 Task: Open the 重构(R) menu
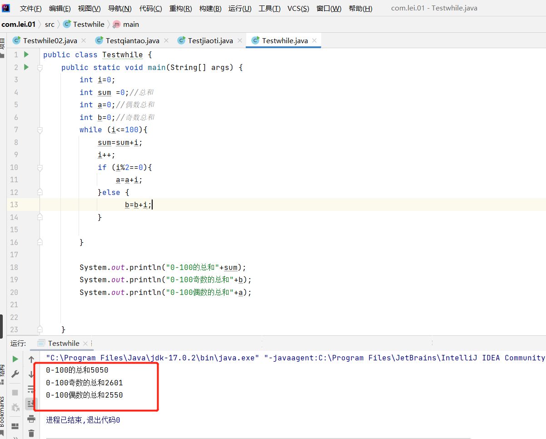pyautogui.click(x=181, y=9)
